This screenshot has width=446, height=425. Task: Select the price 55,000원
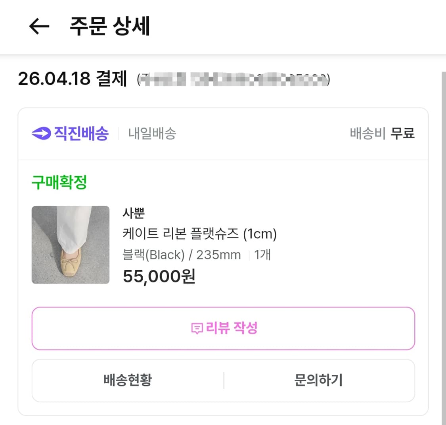click(159, 276)
